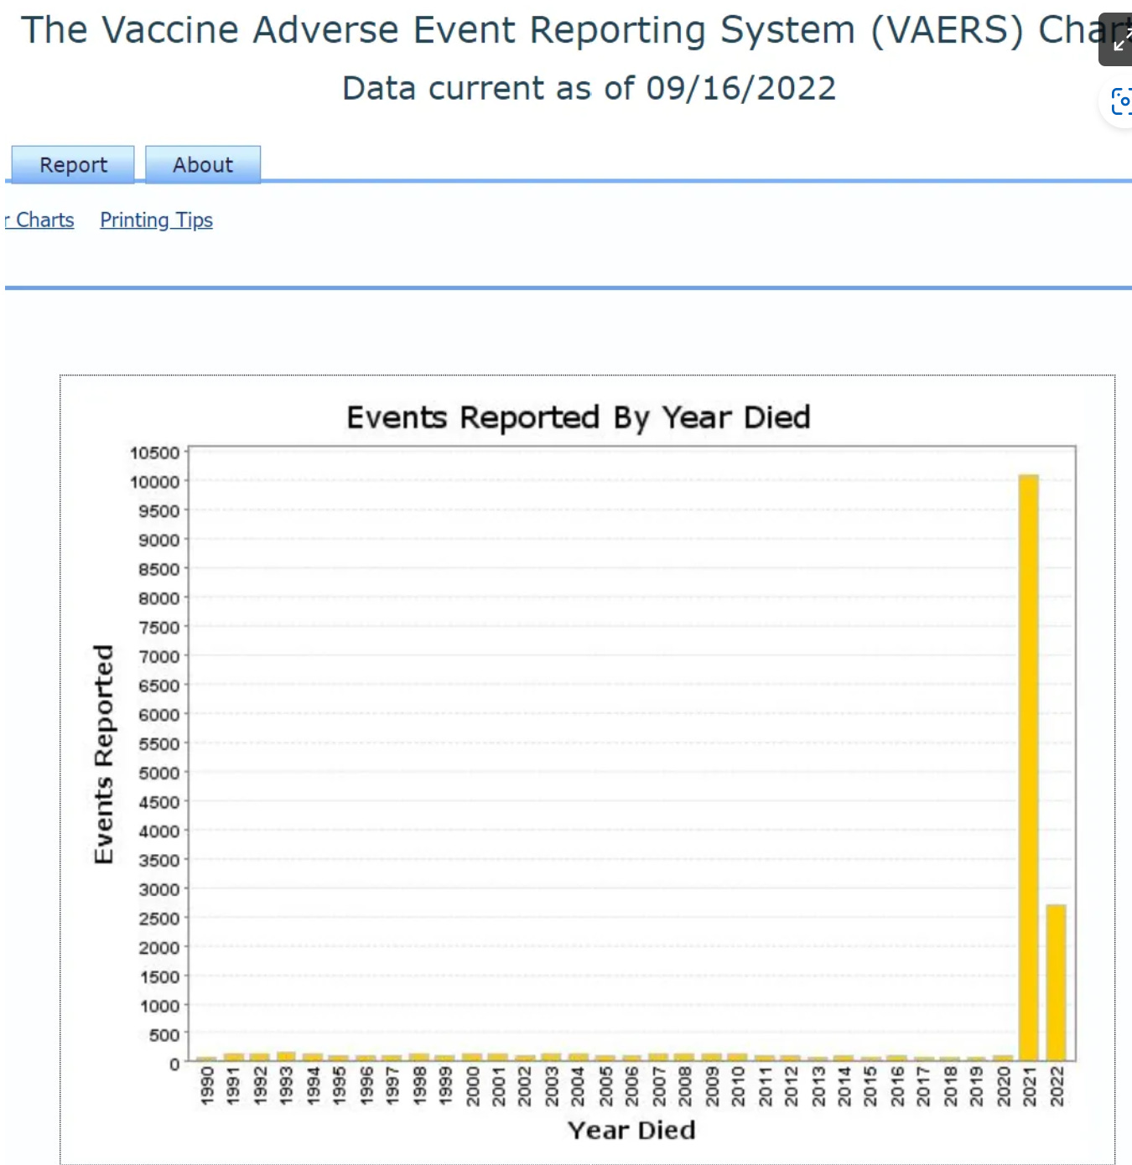The image size is (1132, 1165).
Task: Click the Year Died axis label
Action: tap(631, 1130)
